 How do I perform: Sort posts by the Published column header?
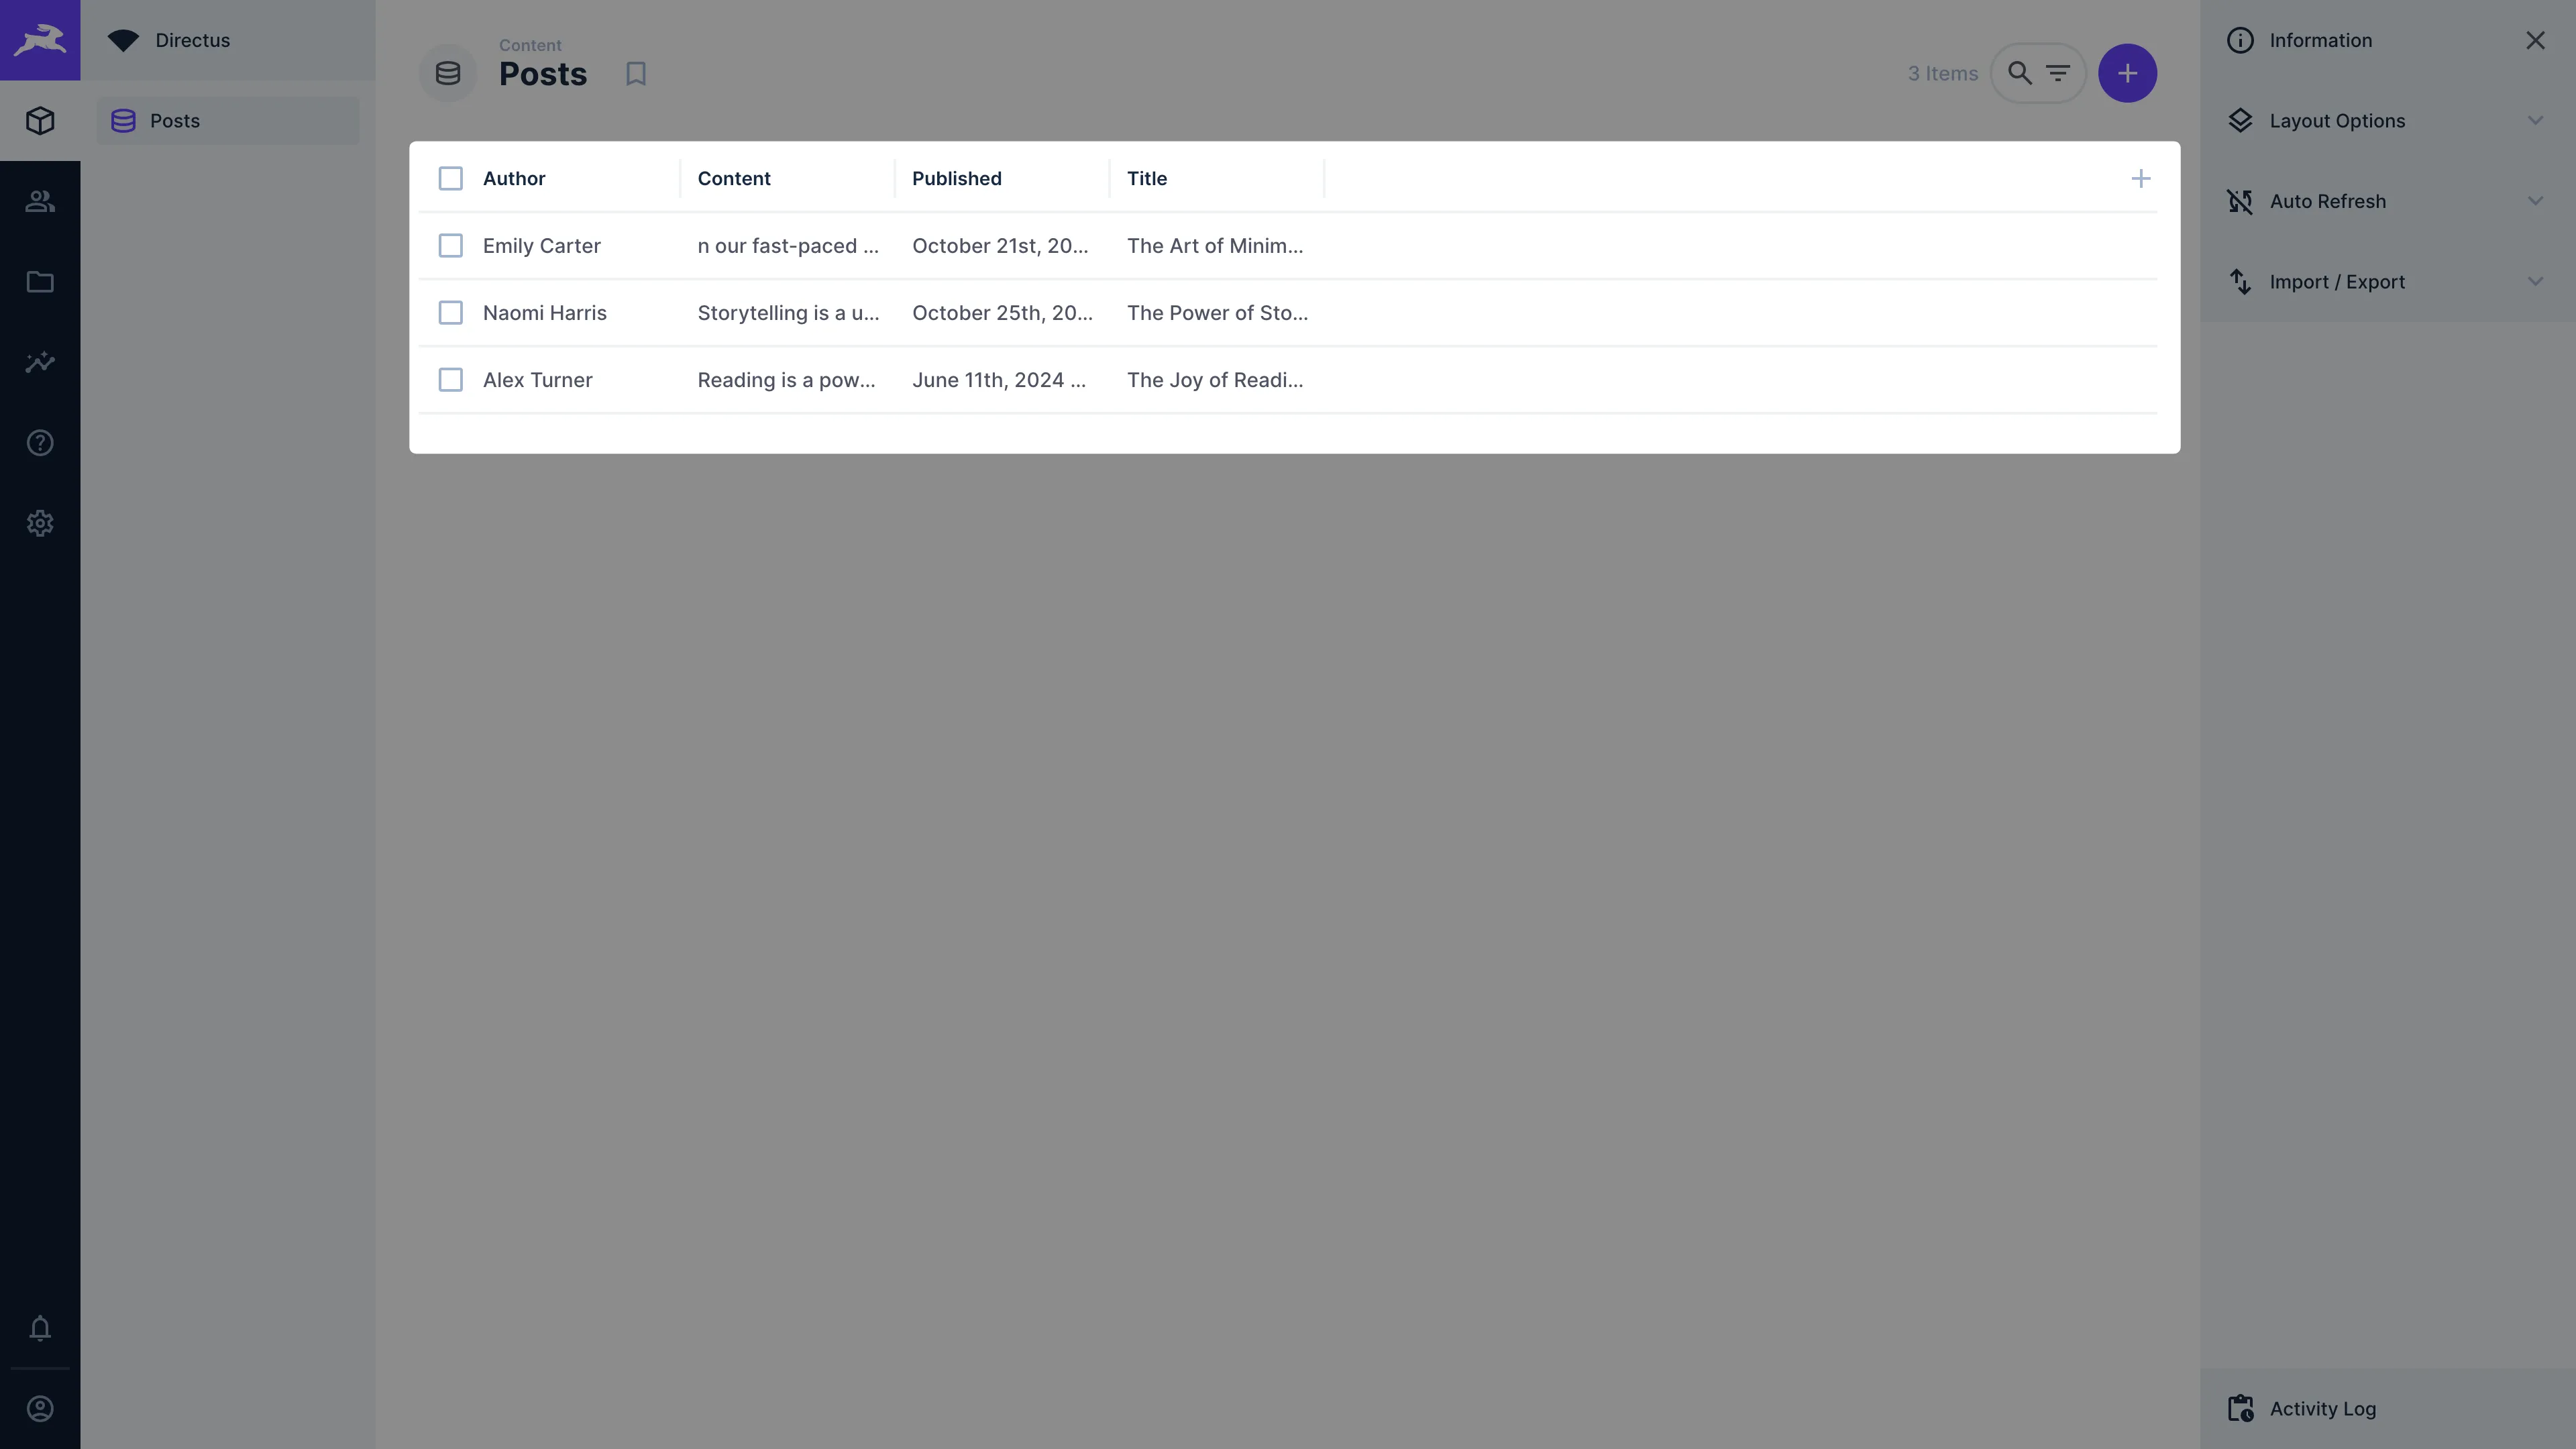[x=956, y=178]
